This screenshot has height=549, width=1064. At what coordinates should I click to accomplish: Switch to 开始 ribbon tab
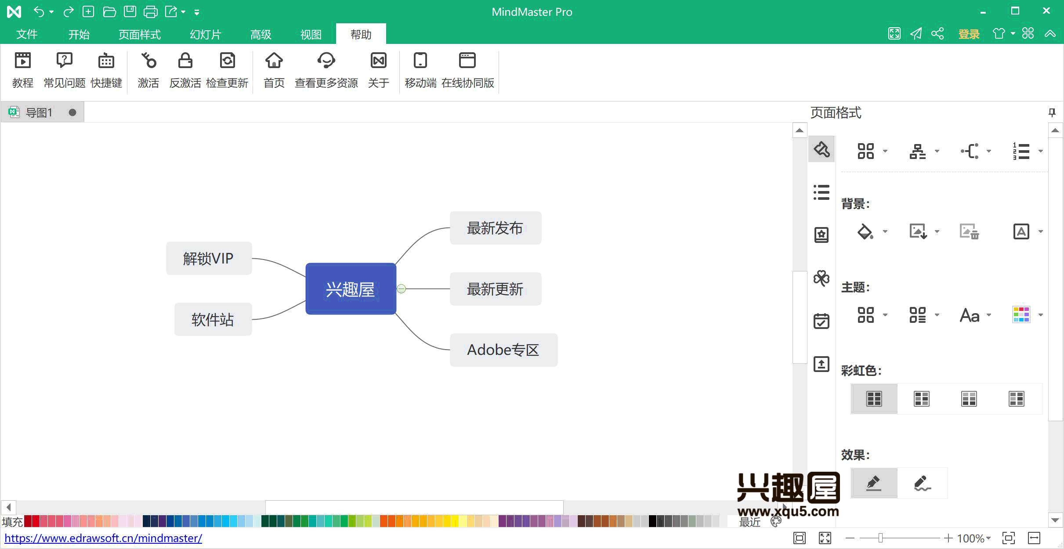pos(79,34)
